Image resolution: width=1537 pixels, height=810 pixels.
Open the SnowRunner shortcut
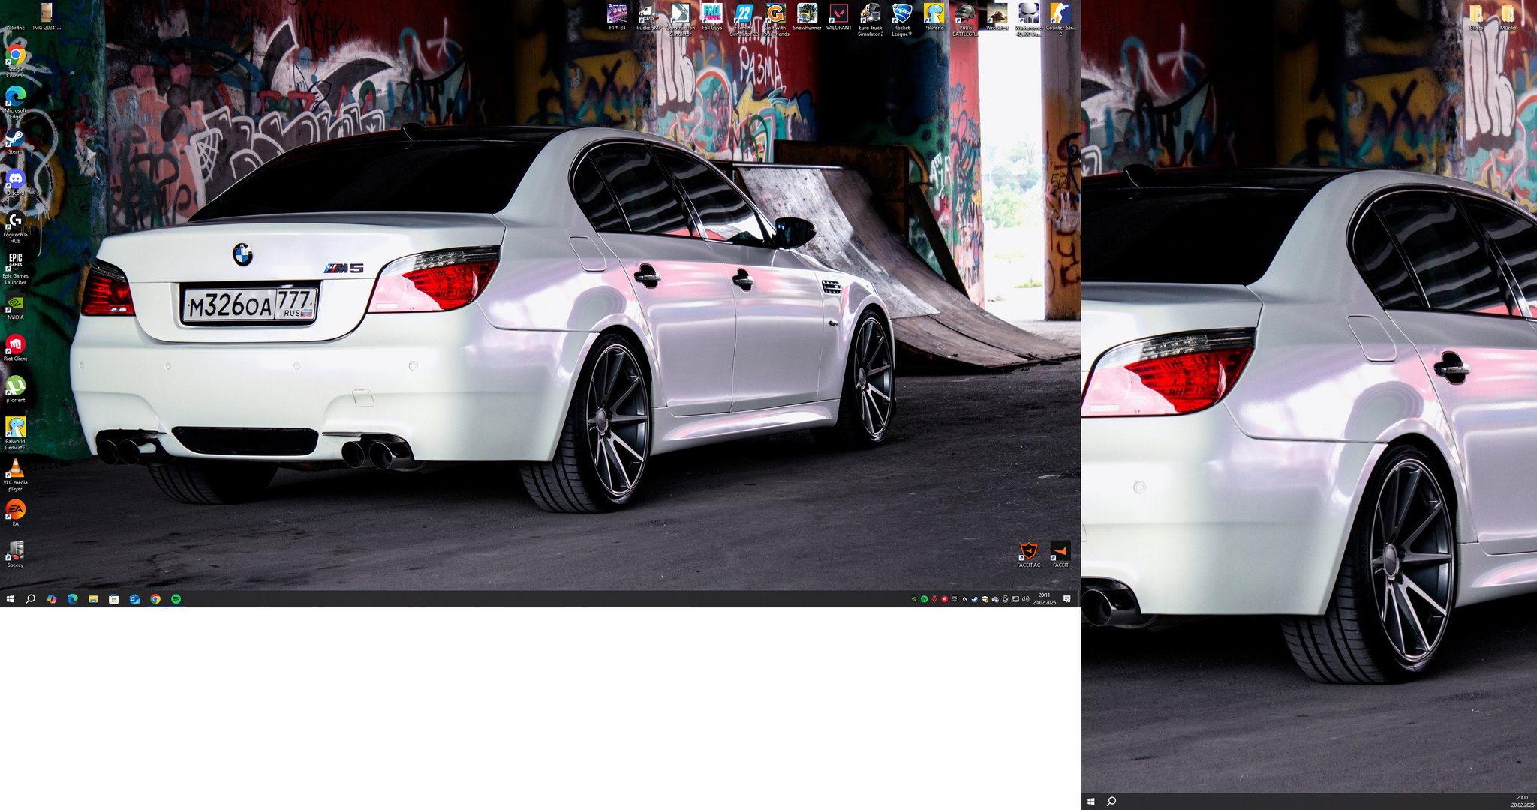(x=807, y=16)
